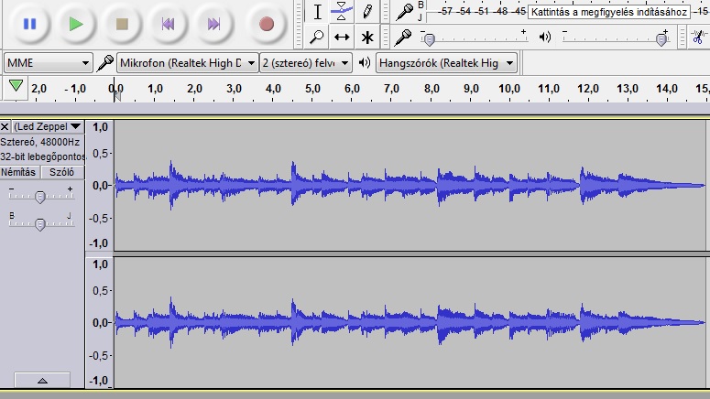Toggle the Némítás mute button
Screen dimensions: 710x399
pos(19,172)
